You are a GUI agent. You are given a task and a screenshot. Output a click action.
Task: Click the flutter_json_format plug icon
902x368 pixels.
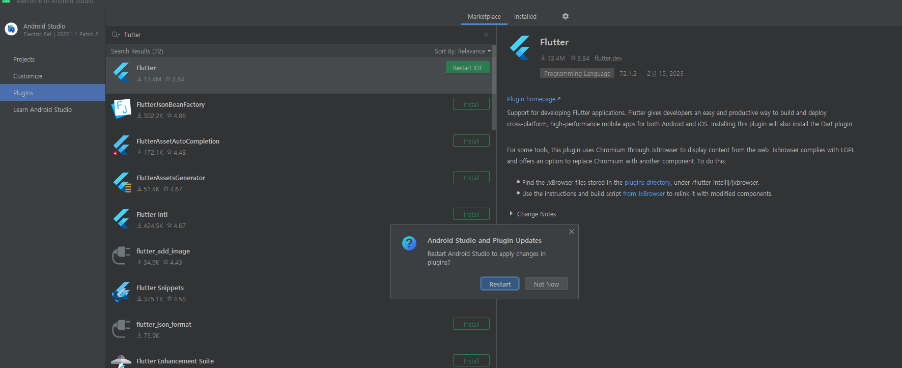121,329
